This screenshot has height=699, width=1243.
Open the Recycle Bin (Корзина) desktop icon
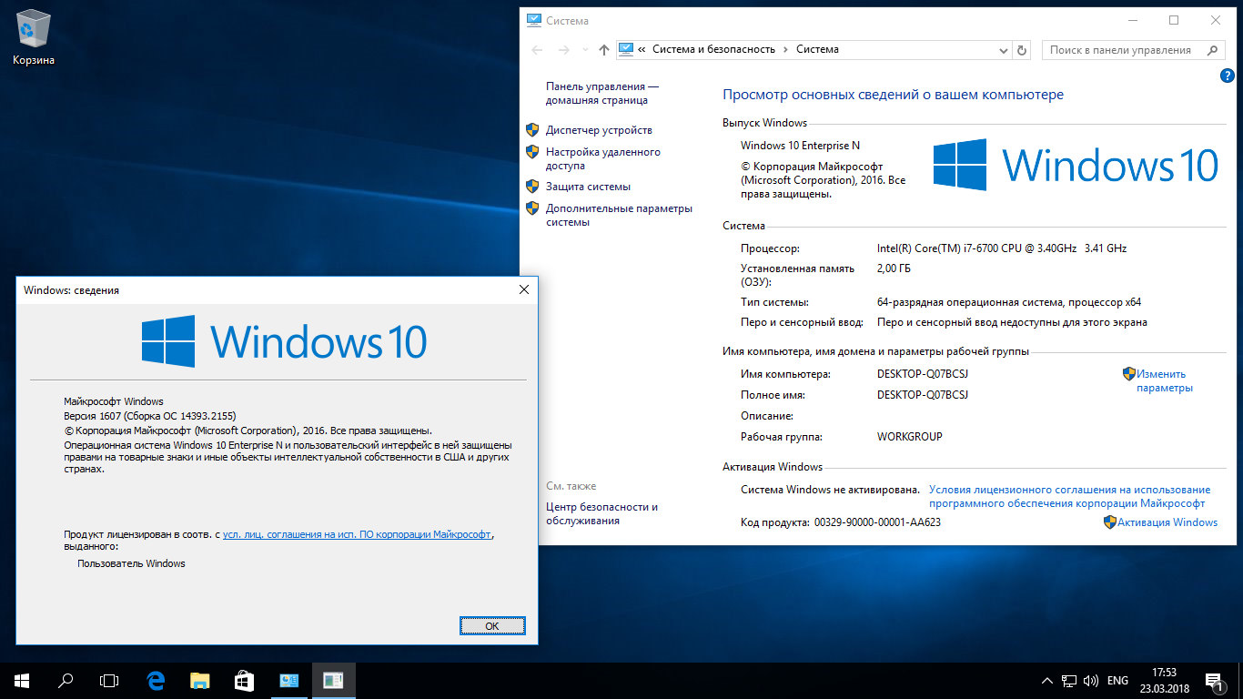tap(34, 36)
